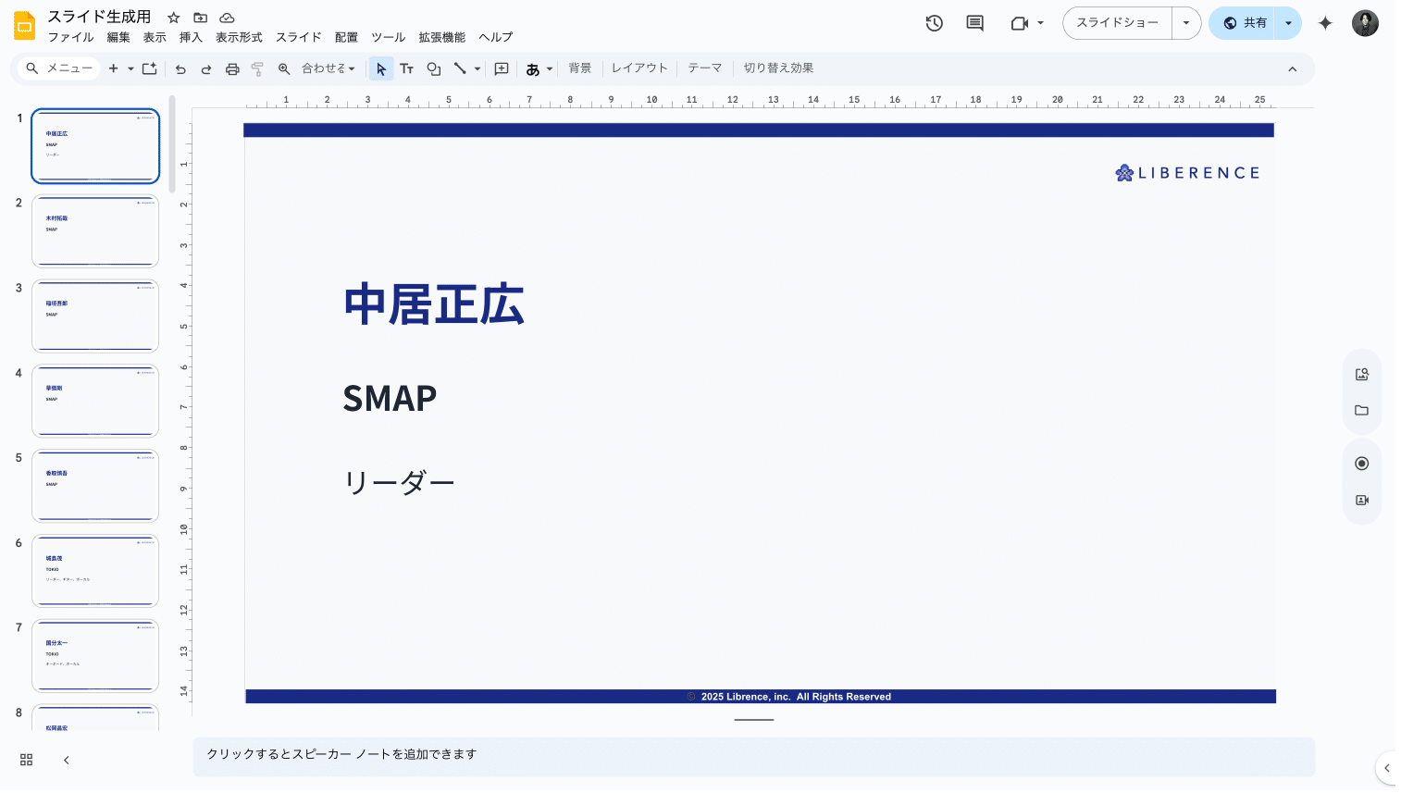Toggle the あ input tools button
The width and height of the screenshot is (1401, 793).
533,68
